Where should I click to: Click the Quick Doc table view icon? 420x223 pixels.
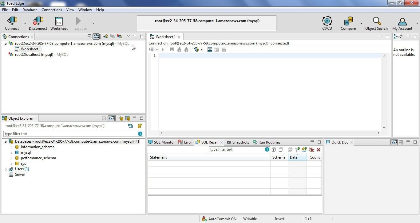coord(401,142)
